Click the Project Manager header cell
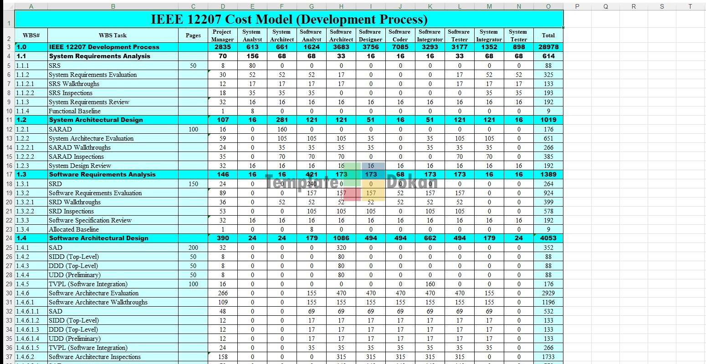This screenshot has width=706, height=364. (x=222, y=35)
